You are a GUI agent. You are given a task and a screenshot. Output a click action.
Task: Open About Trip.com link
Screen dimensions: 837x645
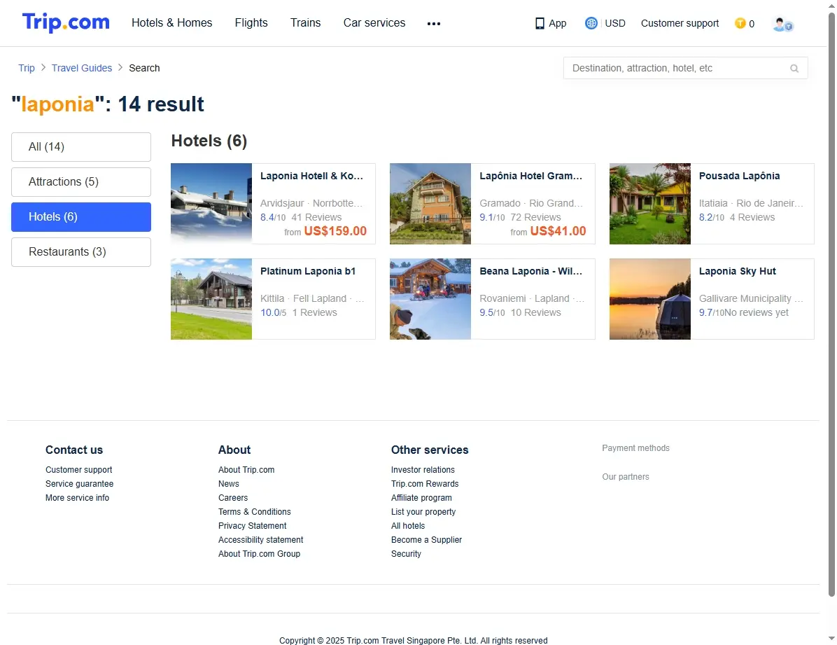[246, 470]
